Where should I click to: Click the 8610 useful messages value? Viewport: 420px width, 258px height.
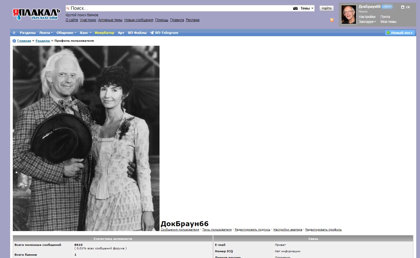78,245
